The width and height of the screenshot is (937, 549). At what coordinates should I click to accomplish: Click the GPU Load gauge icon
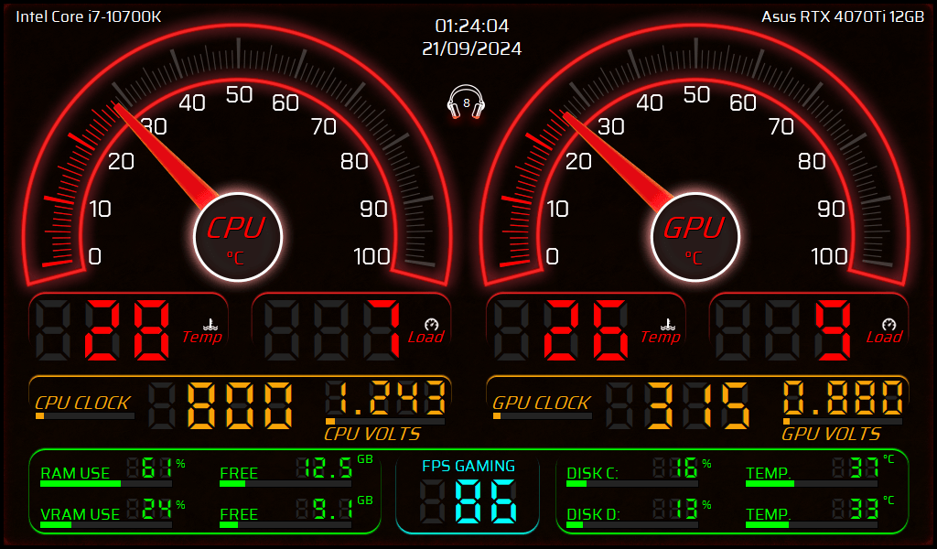click(888, 324)
